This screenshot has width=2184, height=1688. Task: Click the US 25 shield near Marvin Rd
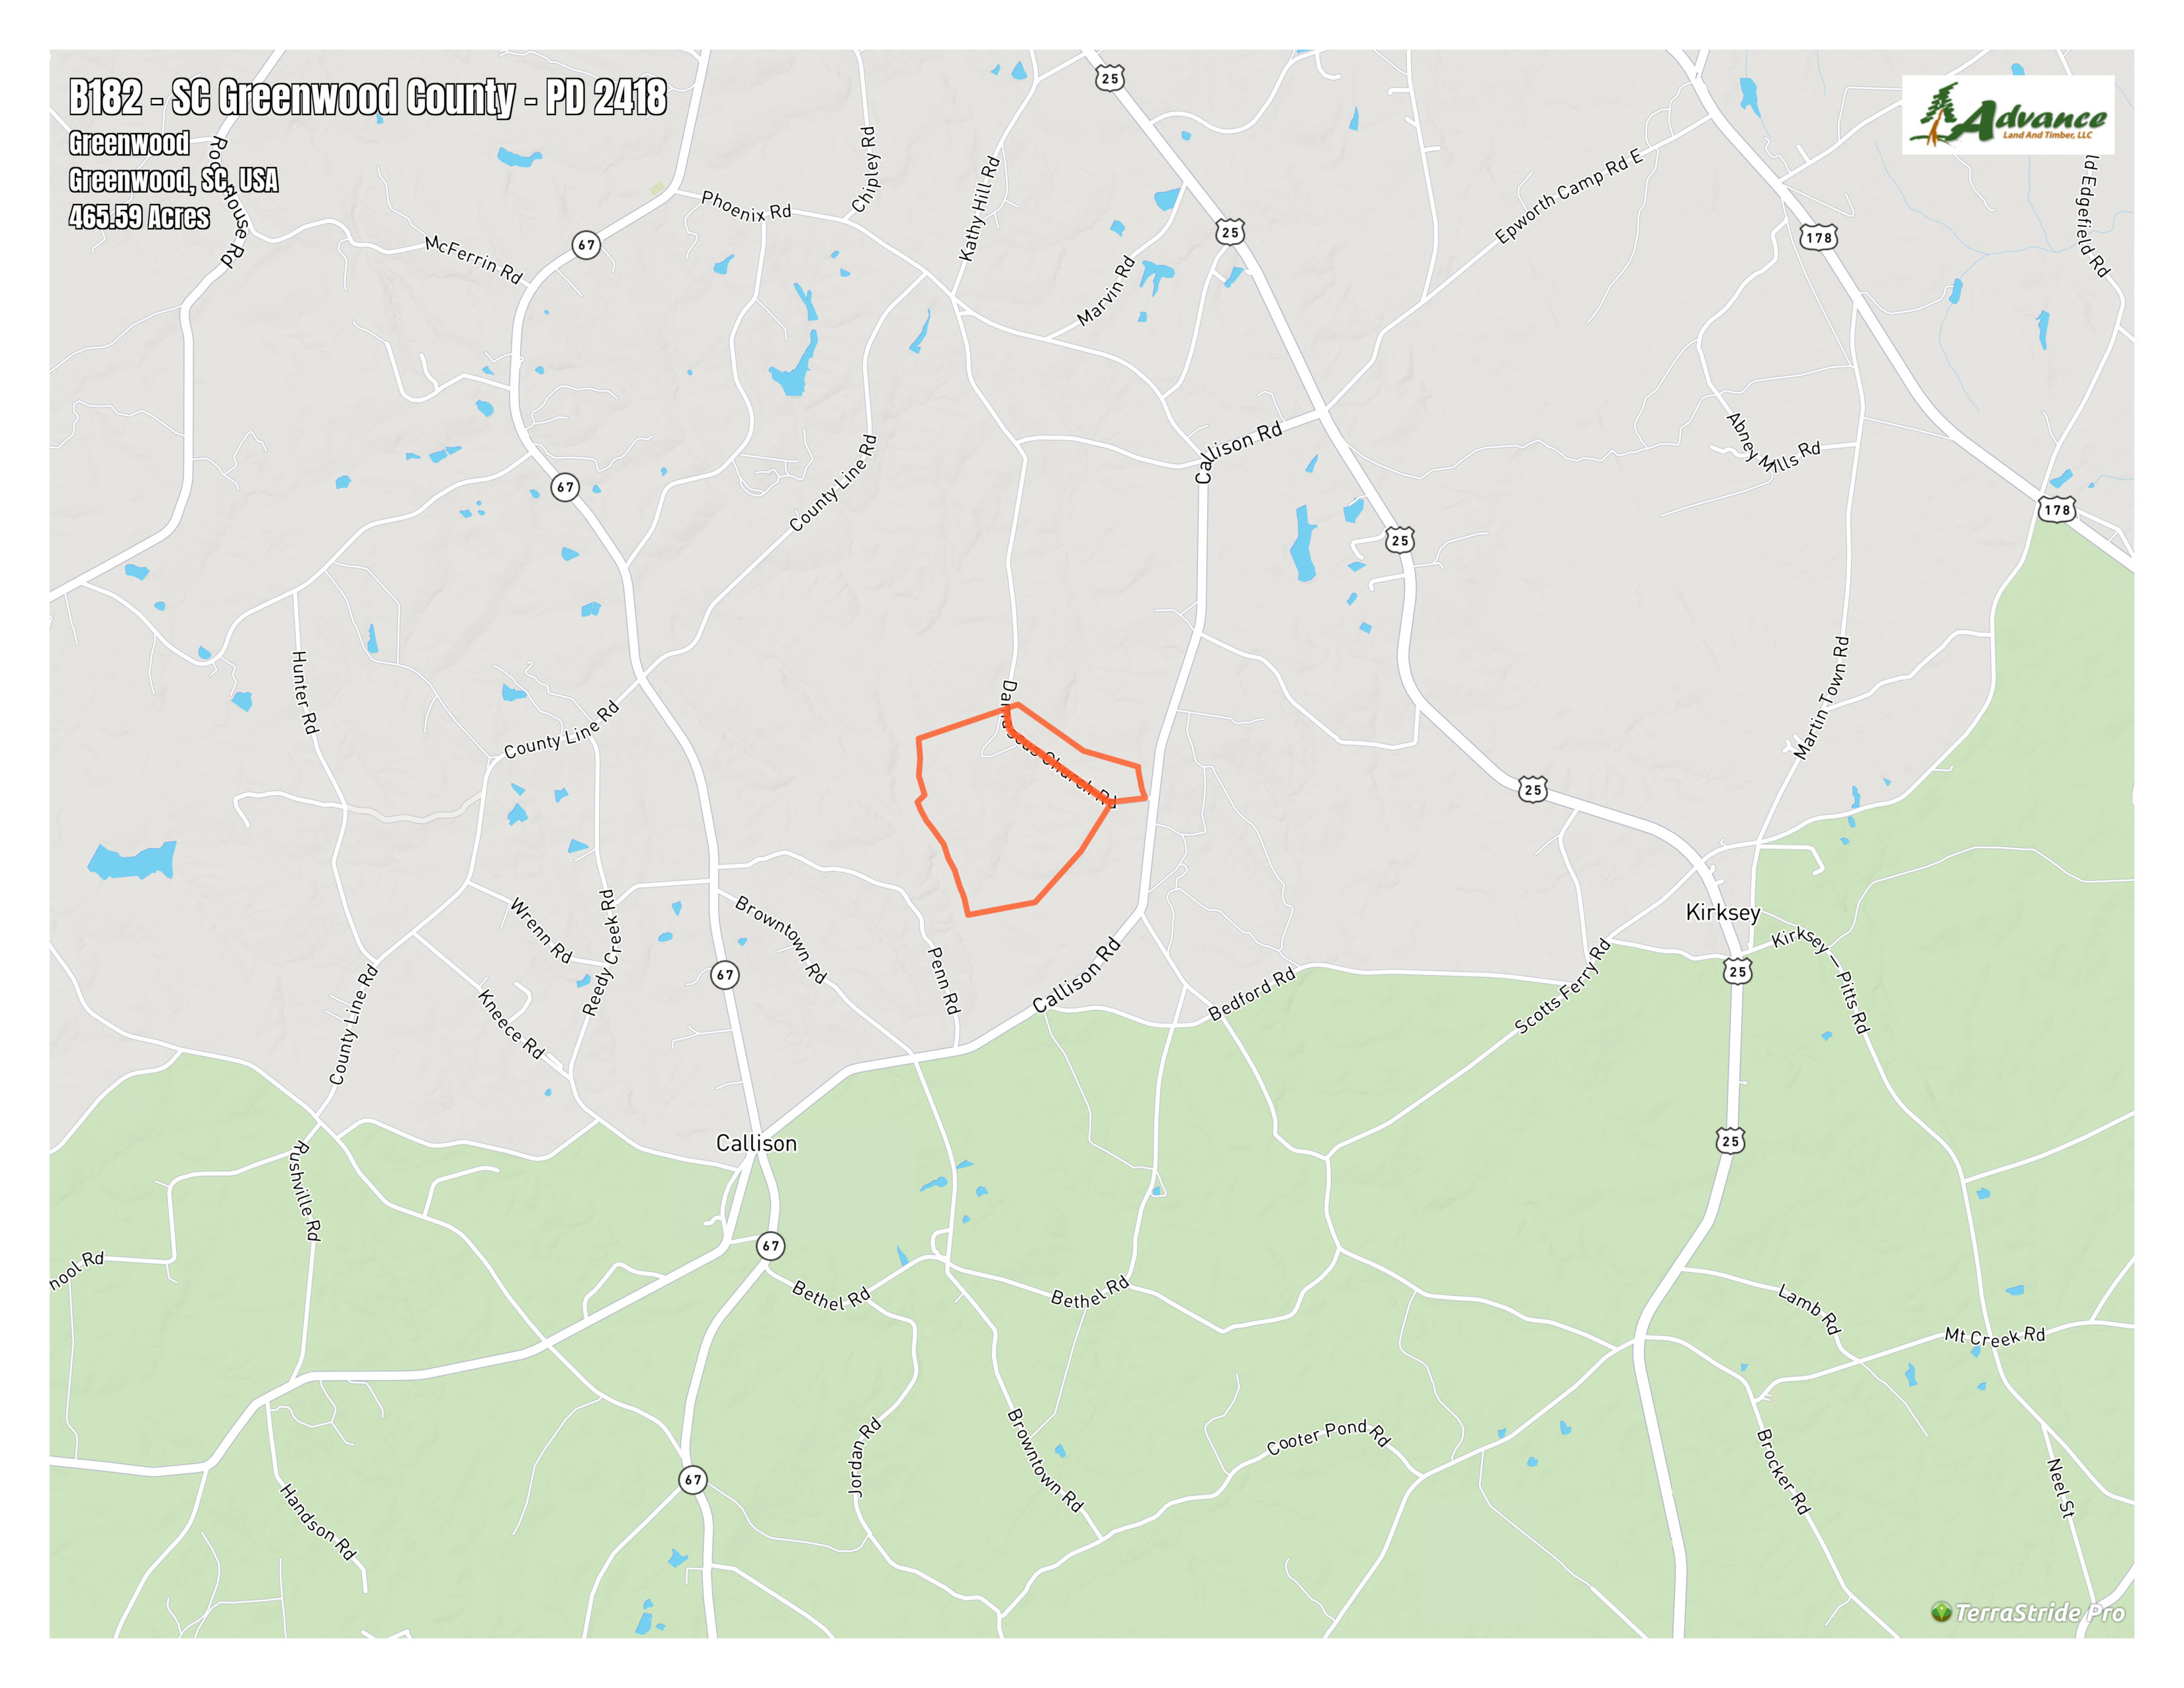(x=1230, y=232)
